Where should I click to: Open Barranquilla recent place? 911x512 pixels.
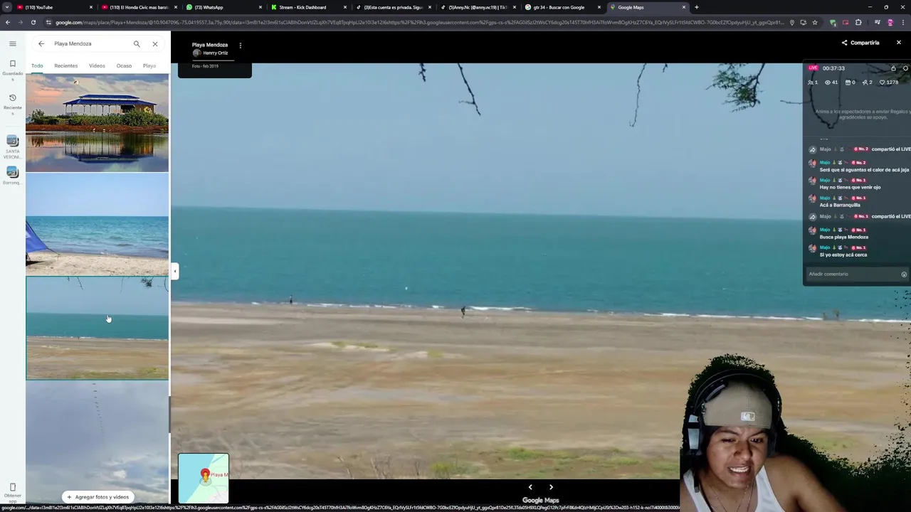pyautogui.click(x=12, y=176)
